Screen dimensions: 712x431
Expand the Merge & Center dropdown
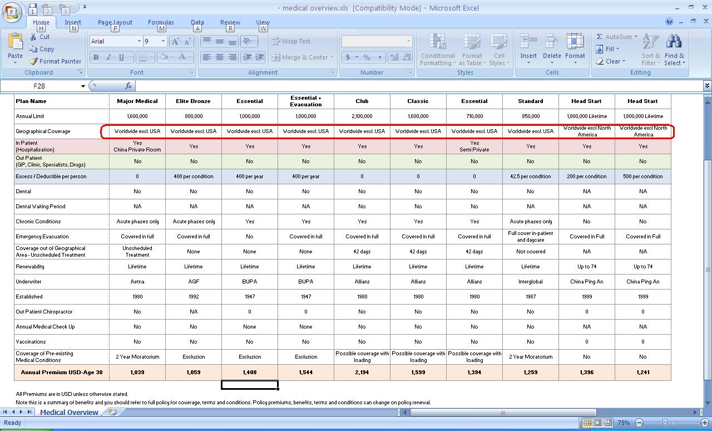332,57
